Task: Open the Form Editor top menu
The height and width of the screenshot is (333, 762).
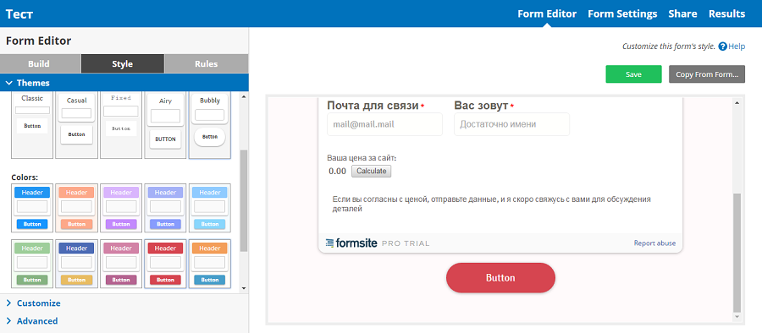Action: [x=547, y=14]
